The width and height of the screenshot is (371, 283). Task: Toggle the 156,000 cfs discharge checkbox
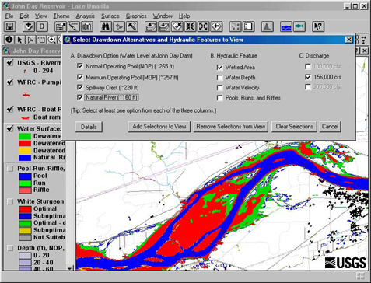[308, 77]
